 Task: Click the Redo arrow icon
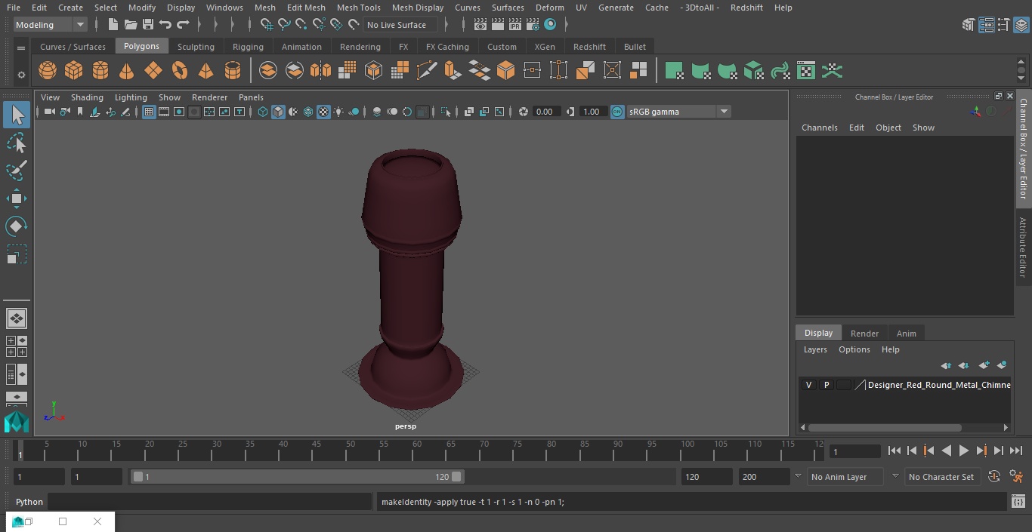183,25
